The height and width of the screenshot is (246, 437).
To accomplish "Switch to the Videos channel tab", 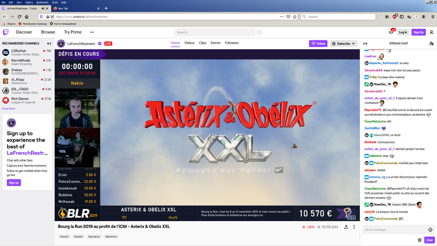I will pyautogui.click(x=189, y=43).
